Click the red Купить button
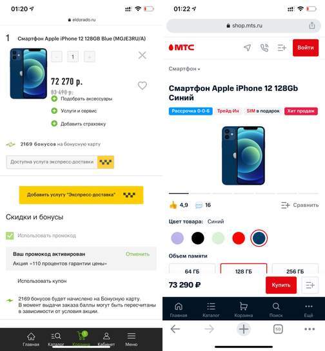This screenshot has height=351, width=325. pyautogui.click(x=281, y=285)
